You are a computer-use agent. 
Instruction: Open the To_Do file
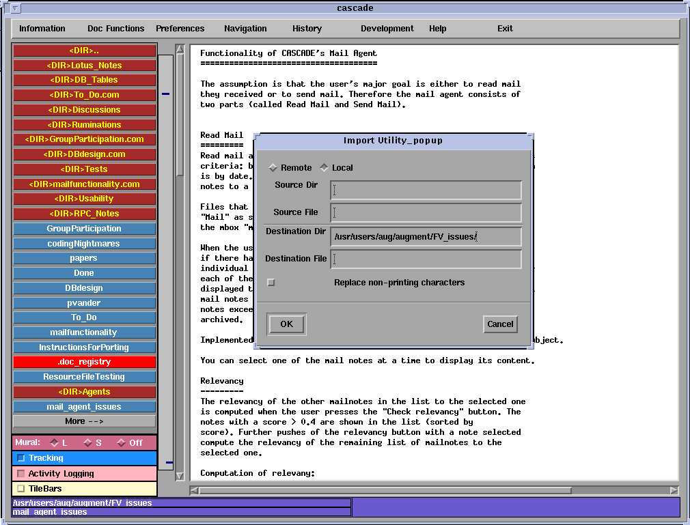84,317
